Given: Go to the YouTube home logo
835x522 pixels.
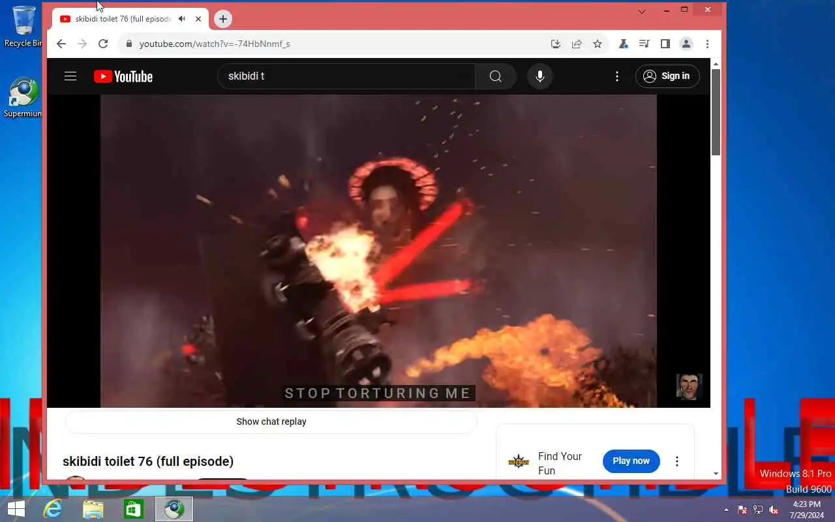Looking at the screenshot, I should pyautogui.click(x=123, y=76).
